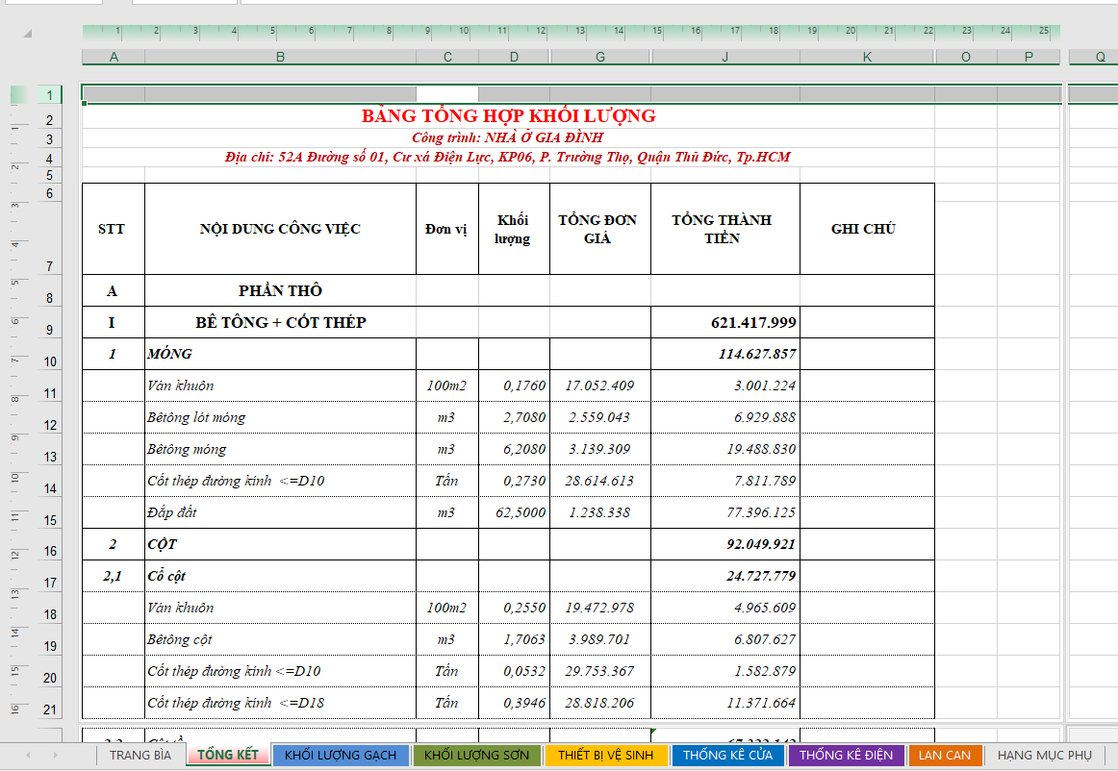Click the quantity 62,5000 cell
Screen dimensions: 1118x771
coord(514,512)
